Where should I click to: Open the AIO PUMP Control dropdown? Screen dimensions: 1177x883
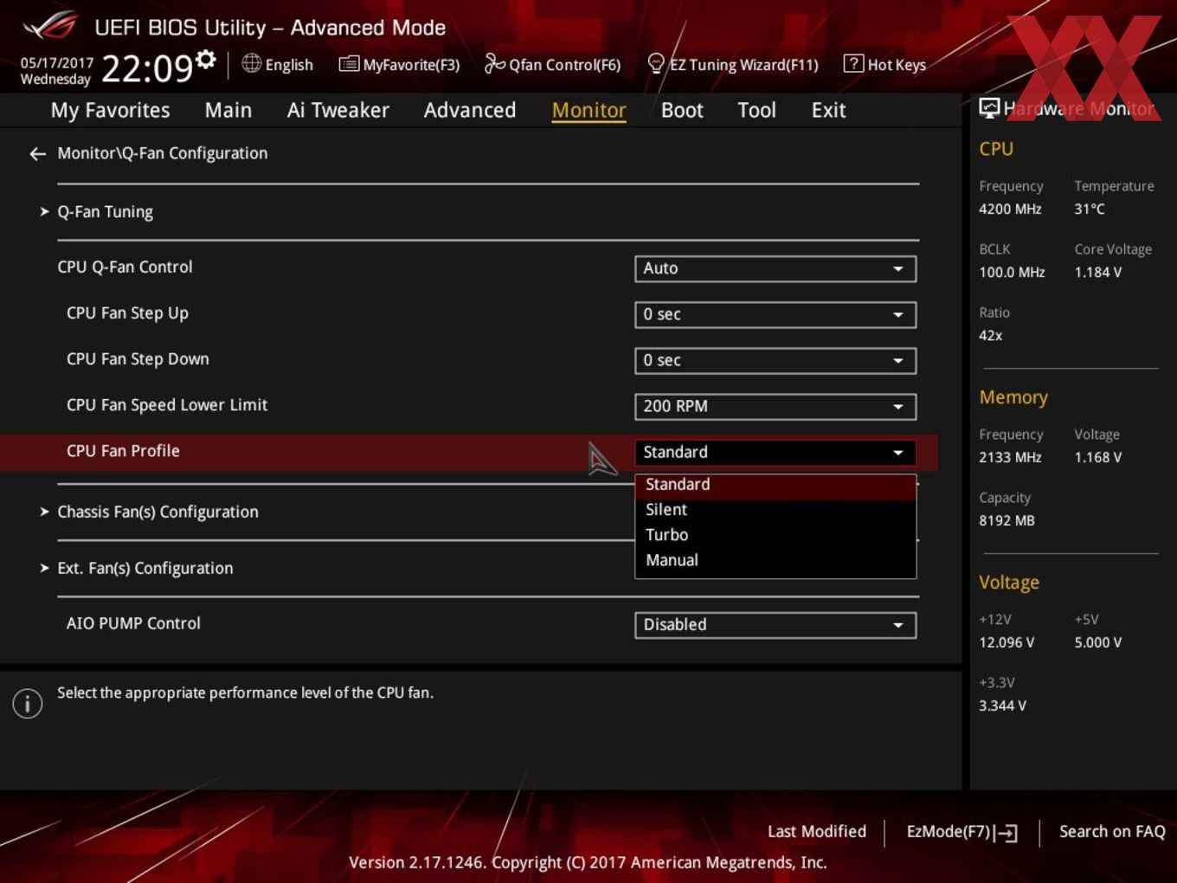pyautogui.click(x=775, y=624)
